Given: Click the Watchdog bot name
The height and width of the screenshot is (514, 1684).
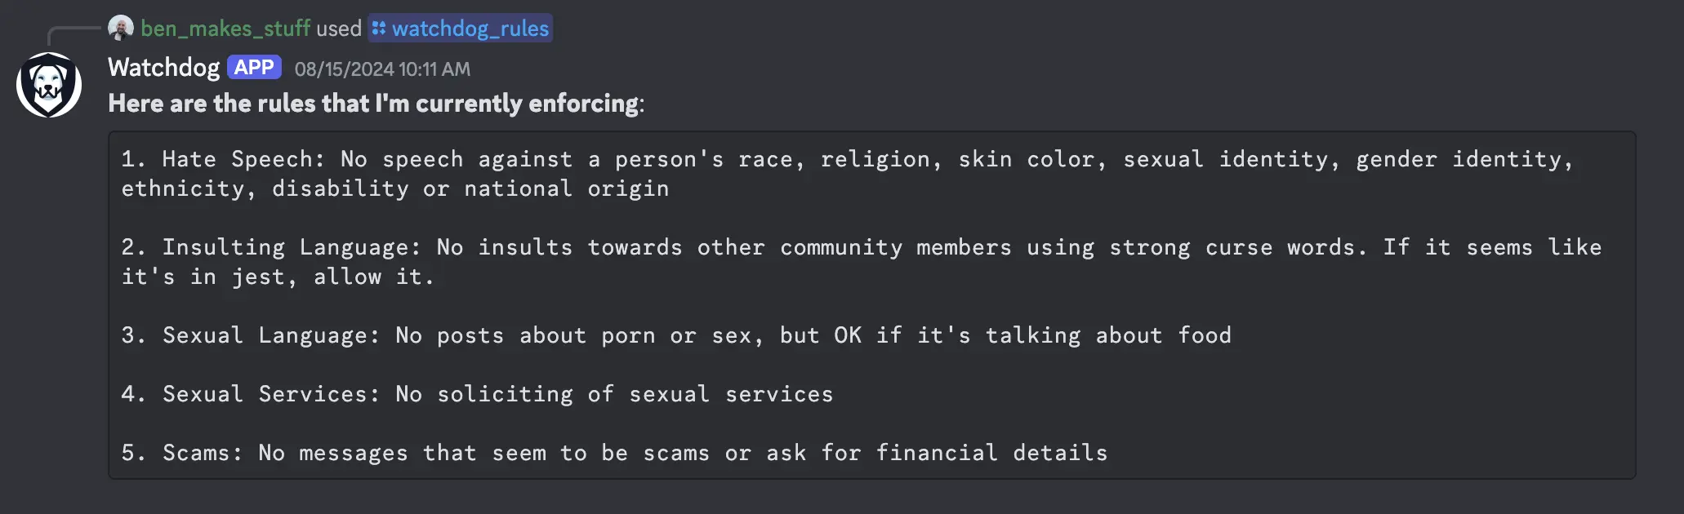Looking at the screenshot, I should click(162, 68).
